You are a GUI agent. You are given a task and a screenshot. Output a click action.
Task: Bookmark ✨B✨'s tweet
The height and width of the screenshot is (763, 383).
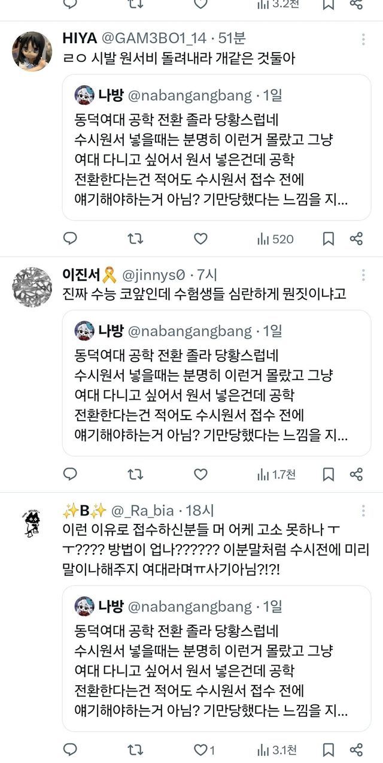pos(329,749)
